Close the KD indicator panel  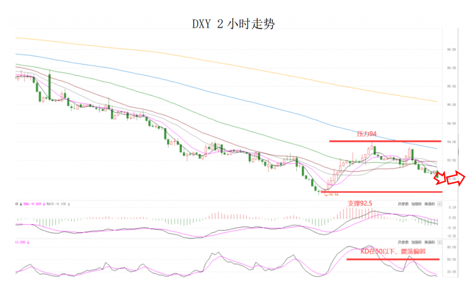point(440,242)
